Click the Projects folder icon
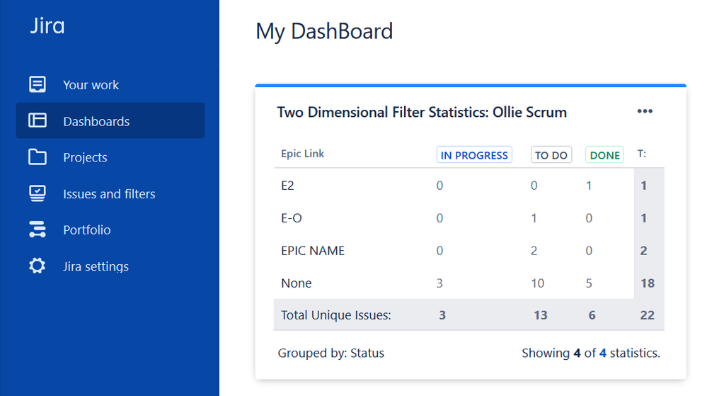 (x=38, y=157)
